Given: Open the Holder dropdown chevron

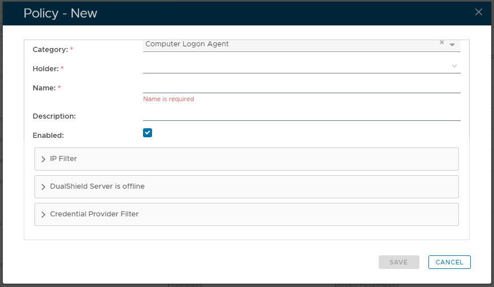Looking at the screenshot, I should point(454,66).
